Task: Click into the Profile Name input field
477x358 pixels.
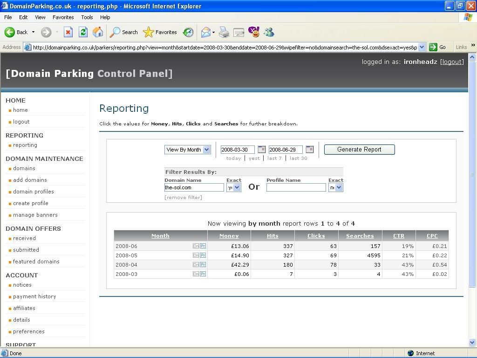Action: [x=296, y=187]
